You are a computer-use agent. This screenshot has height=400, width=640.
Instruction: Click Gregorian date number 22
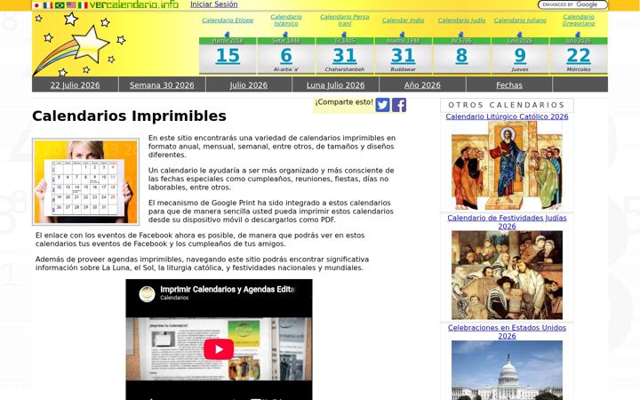[579, 56]
